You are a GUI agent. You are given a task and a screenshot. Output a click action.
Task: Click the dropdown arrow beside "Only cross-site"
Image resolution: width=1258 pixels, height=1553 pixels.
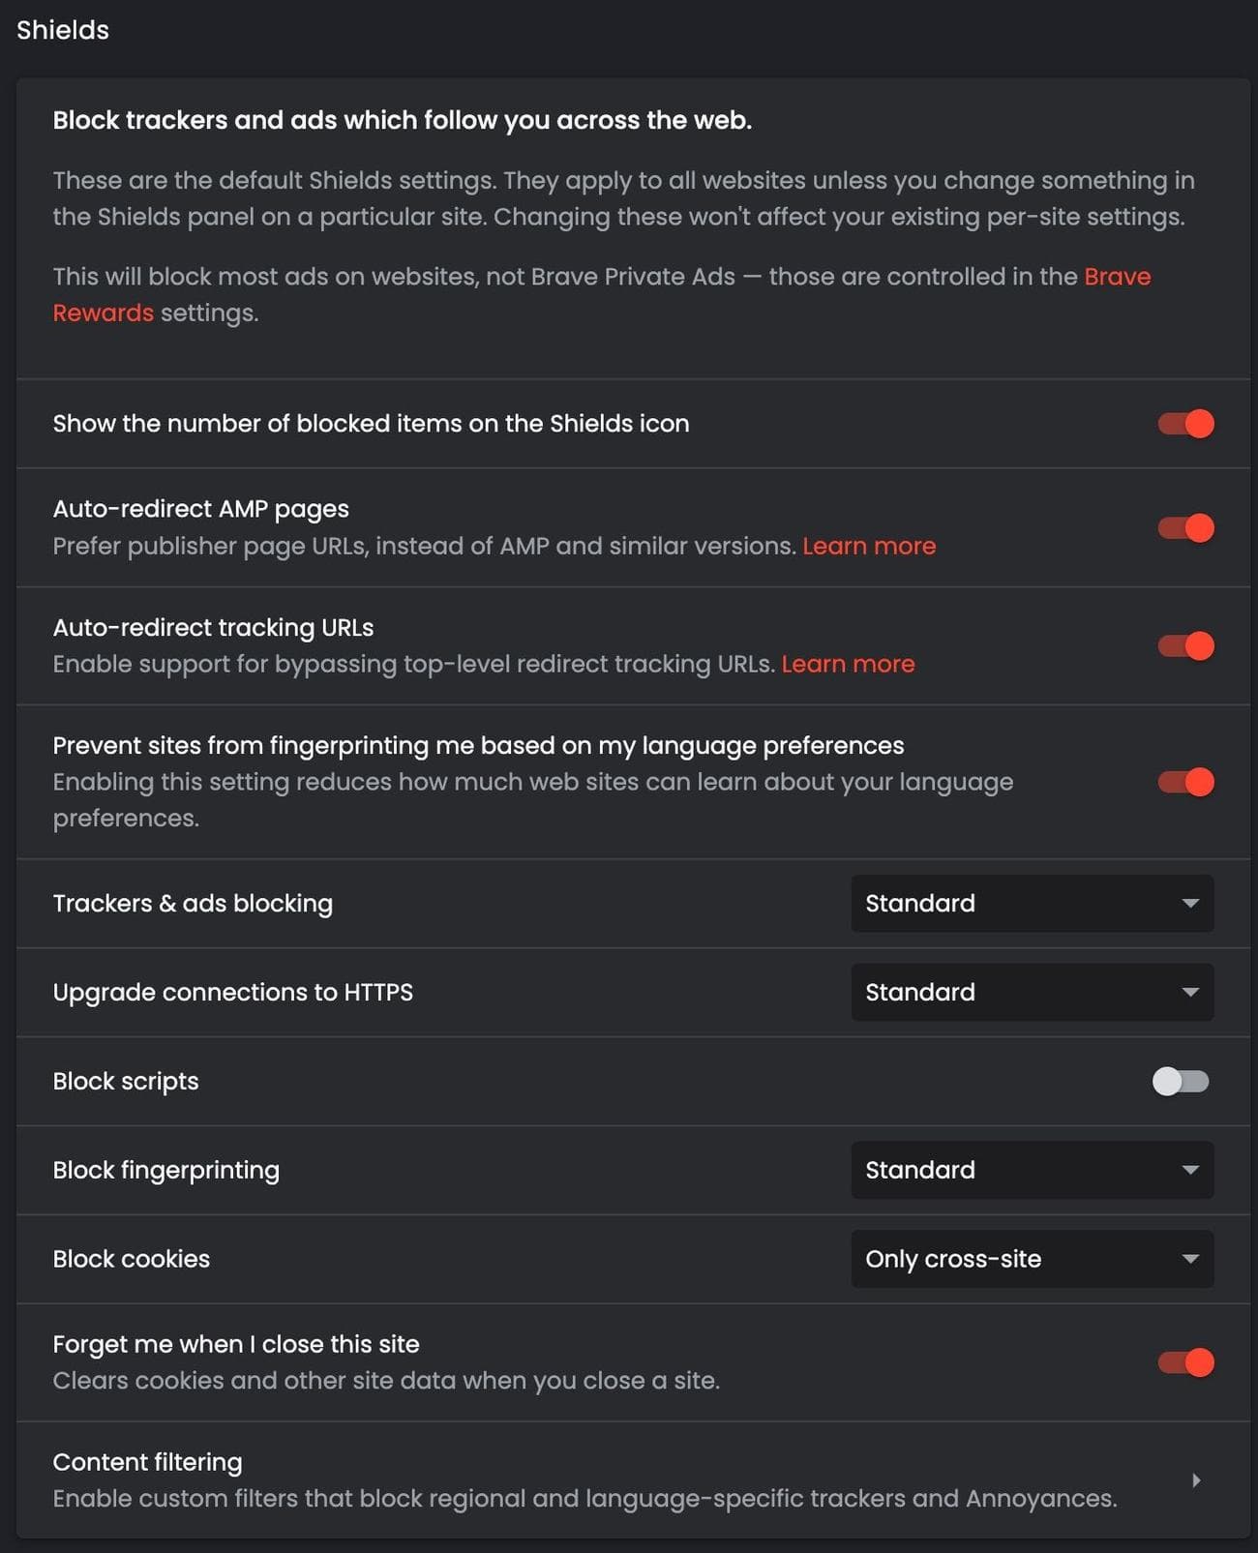tap(1189, 1259)
